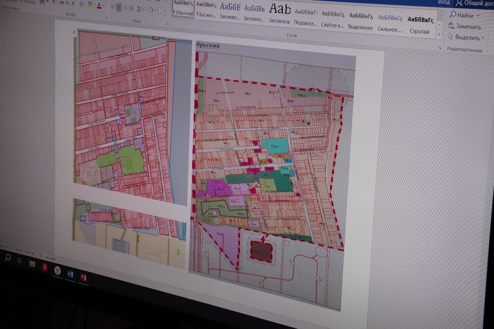Click the text effects icon
494x329 pixels.
point(82,4)
